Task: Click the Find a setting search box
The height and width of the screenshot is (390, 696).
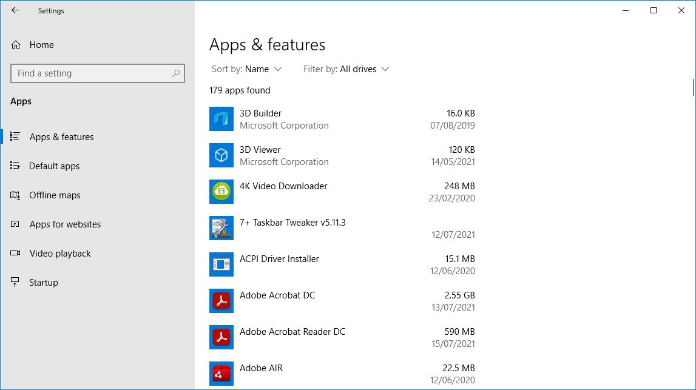Action: tap(97, 73)
